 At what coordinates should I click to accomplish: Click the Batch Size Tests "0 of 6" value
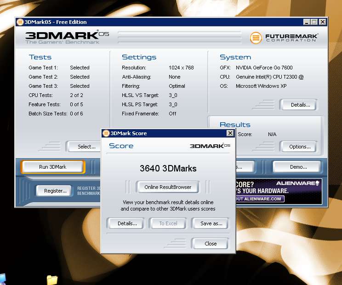click(x=76, y=114)
